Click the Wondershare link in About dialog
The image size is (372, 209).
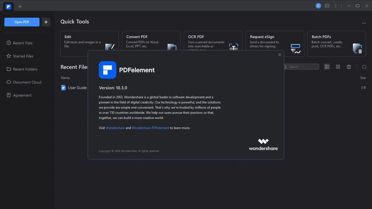[115, 128]
